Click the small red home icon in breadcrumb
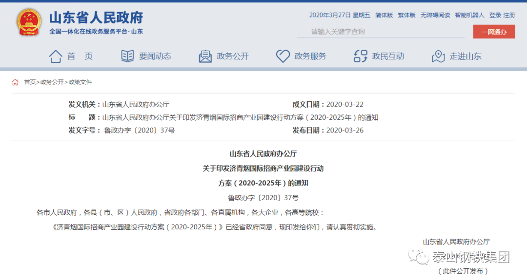Image resolution: width=527 pixels, height=280 pixels. coord(15,82)
